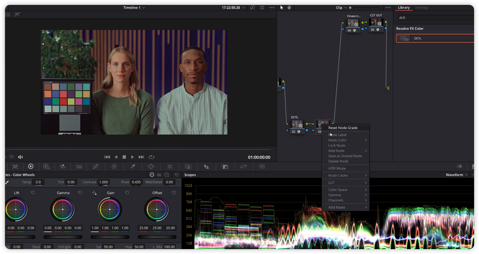Open the HDR color wheels palette
This screenshot has height=254, width=479.
click(47, 166)
